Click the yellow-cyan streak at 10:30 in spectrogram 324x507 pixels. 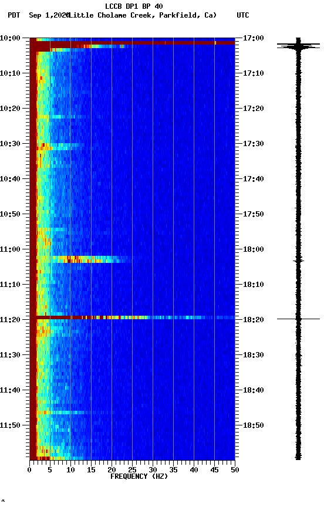60,147
